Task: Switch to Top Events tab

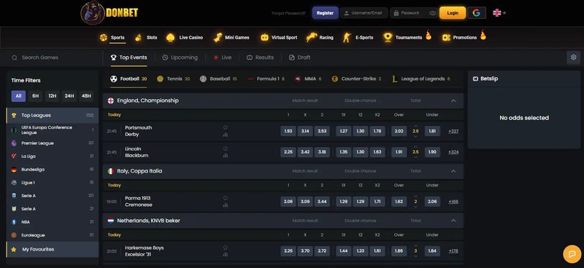Action: point(129,58)
